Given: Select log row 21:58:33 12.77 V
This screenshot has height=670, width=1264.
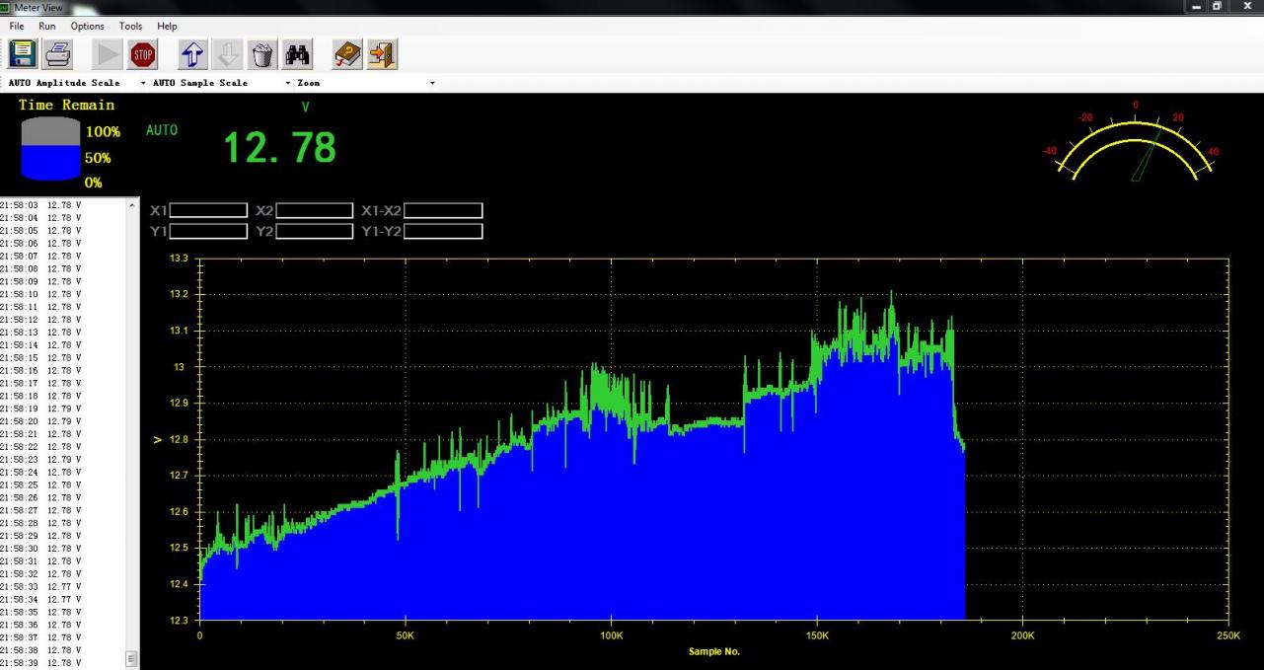Looking at the screenshot, I should (40, 586).
